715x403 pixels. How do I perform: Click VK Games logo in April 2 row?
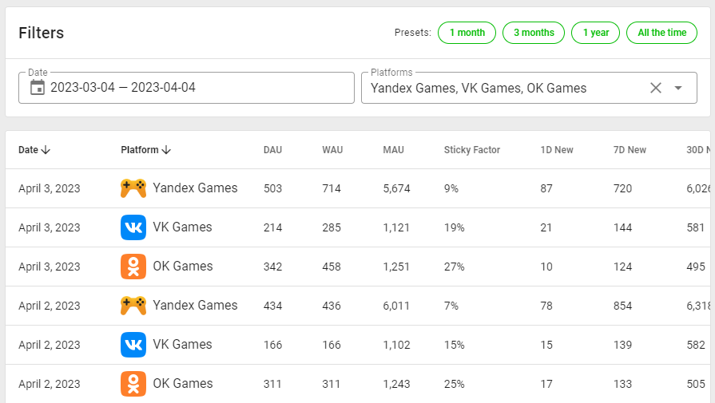133,345
